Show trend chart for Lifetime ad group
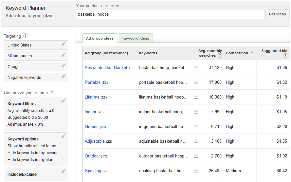 tap(196, 97)
